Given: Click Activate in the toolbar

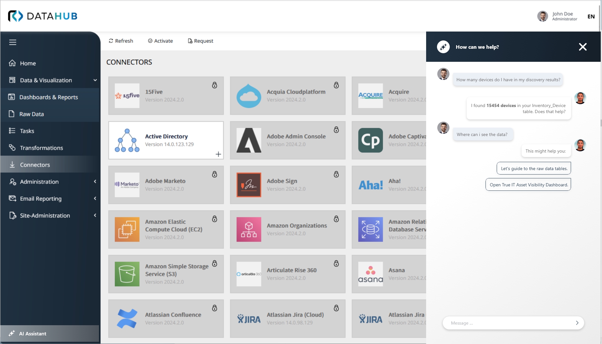Looking at the screenshot, I should click(x=160, y=41).
